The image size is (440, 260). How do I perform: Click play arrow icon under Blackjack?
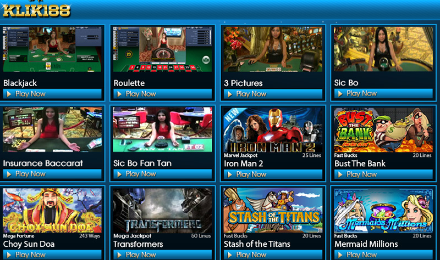pyautogui.click(x=9, y=94)
